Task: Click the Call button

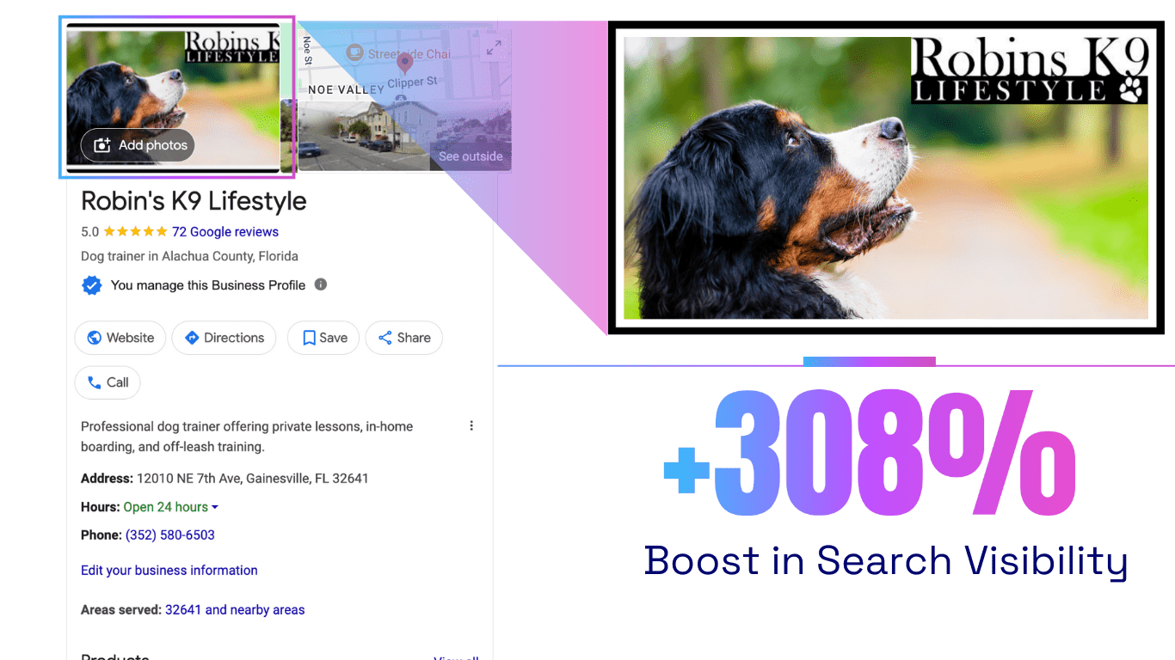Action: point(108,382)
